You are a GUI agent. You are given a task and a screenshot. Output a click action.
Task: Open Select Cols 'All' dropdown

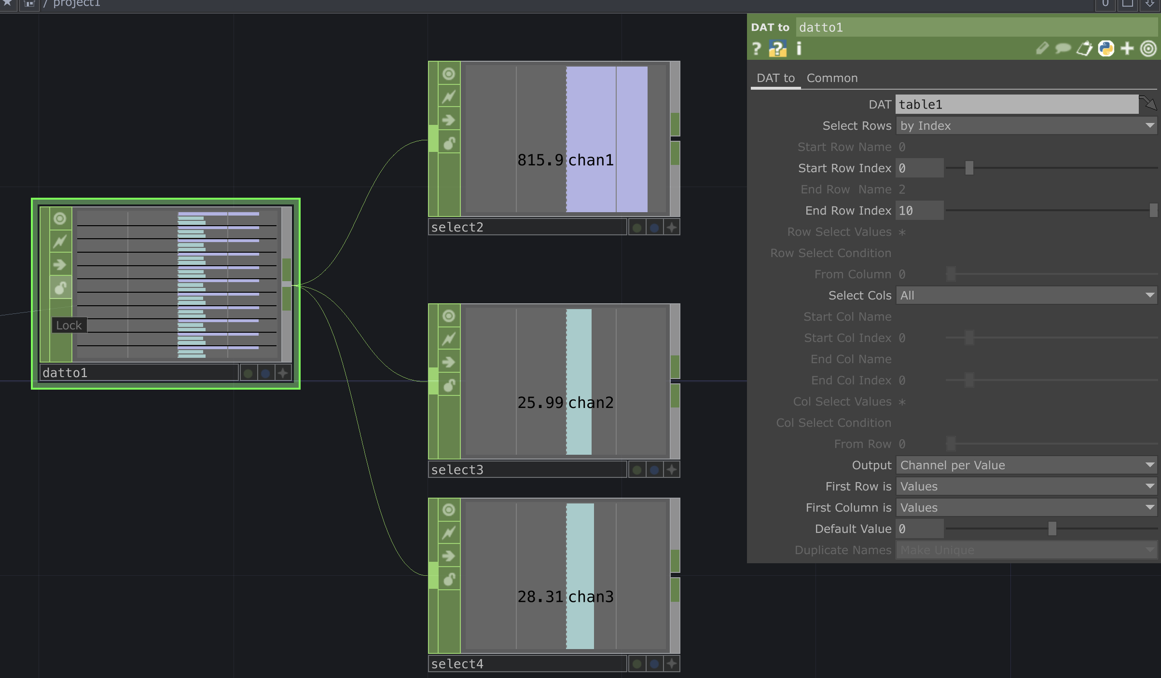1026,296
